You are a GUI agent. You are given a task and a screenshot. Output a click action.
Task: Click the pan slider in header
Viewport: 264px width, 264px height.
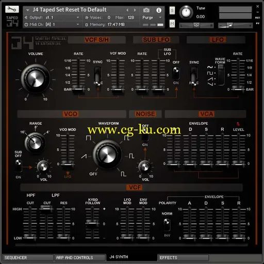tap(196, 25)
